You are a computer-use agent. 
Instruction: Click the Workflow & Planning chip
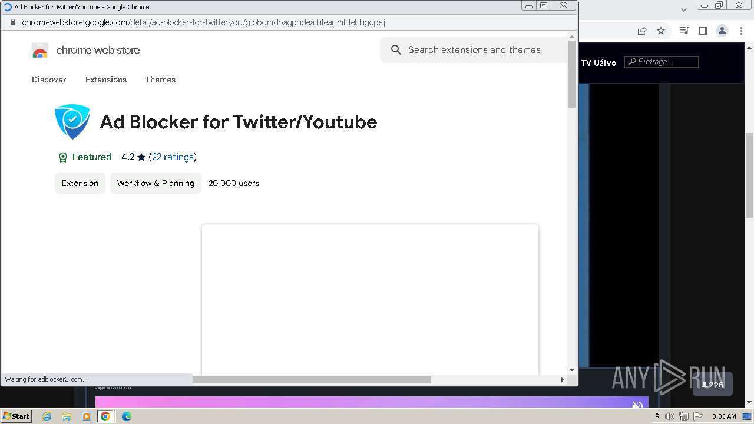156,183
